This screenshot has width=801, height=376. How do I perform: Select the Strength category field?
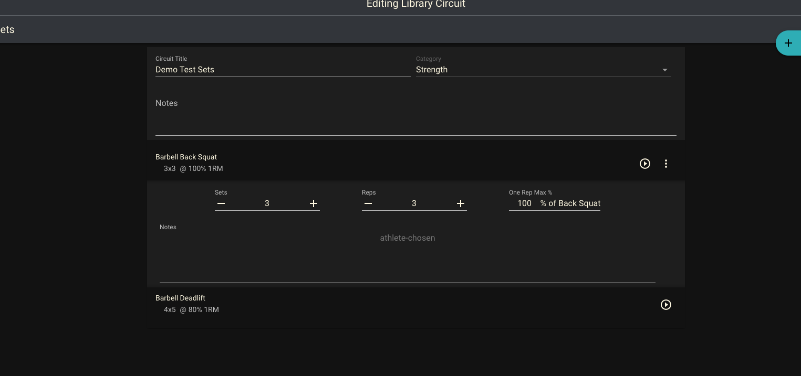pos(536,70)
